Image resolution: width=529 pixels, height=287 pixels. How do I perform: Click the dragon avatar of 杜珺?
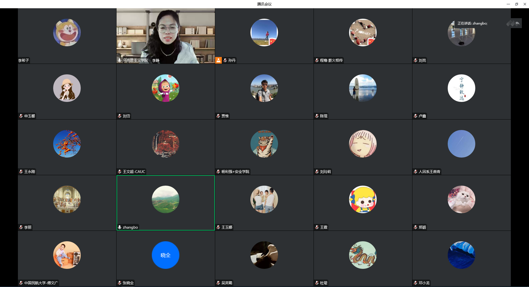(363, 255)
